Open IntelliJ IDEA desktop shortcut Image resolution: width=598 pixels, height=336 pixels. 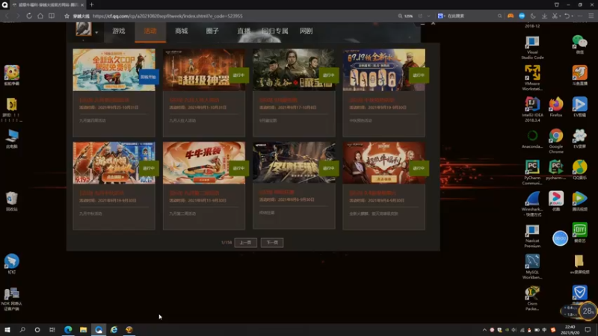[x=532, y=110]
